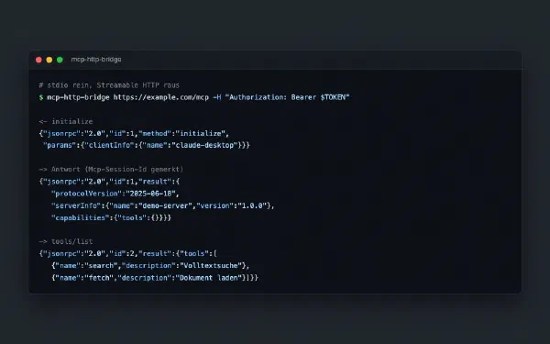Click the -H flag in the command

click(217, 97)
